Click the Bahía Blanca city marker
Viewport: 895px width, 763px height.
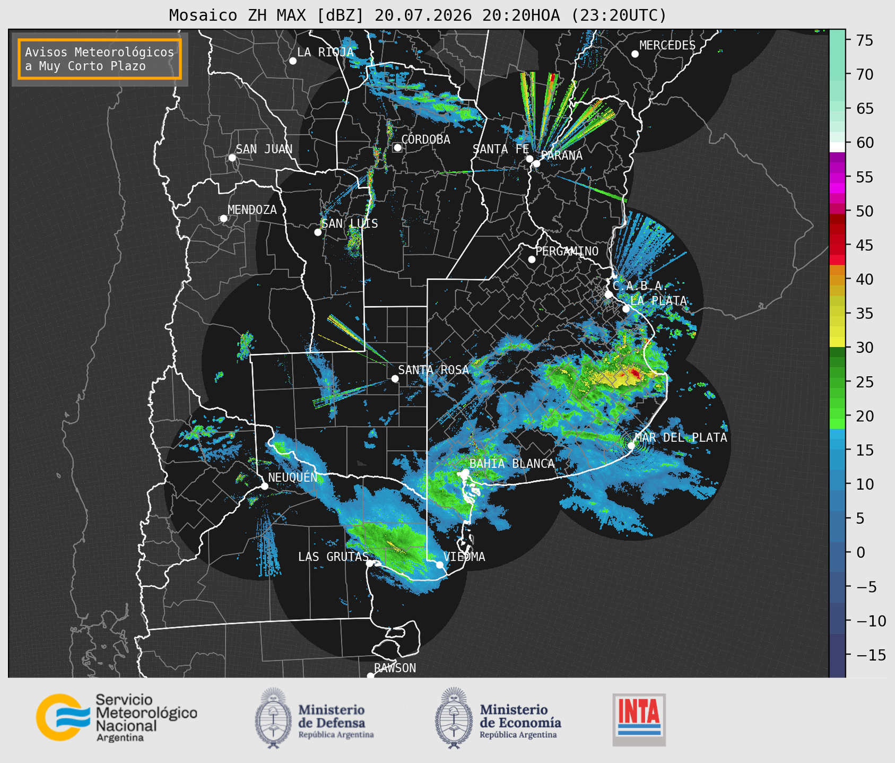(x=465, y=472)
